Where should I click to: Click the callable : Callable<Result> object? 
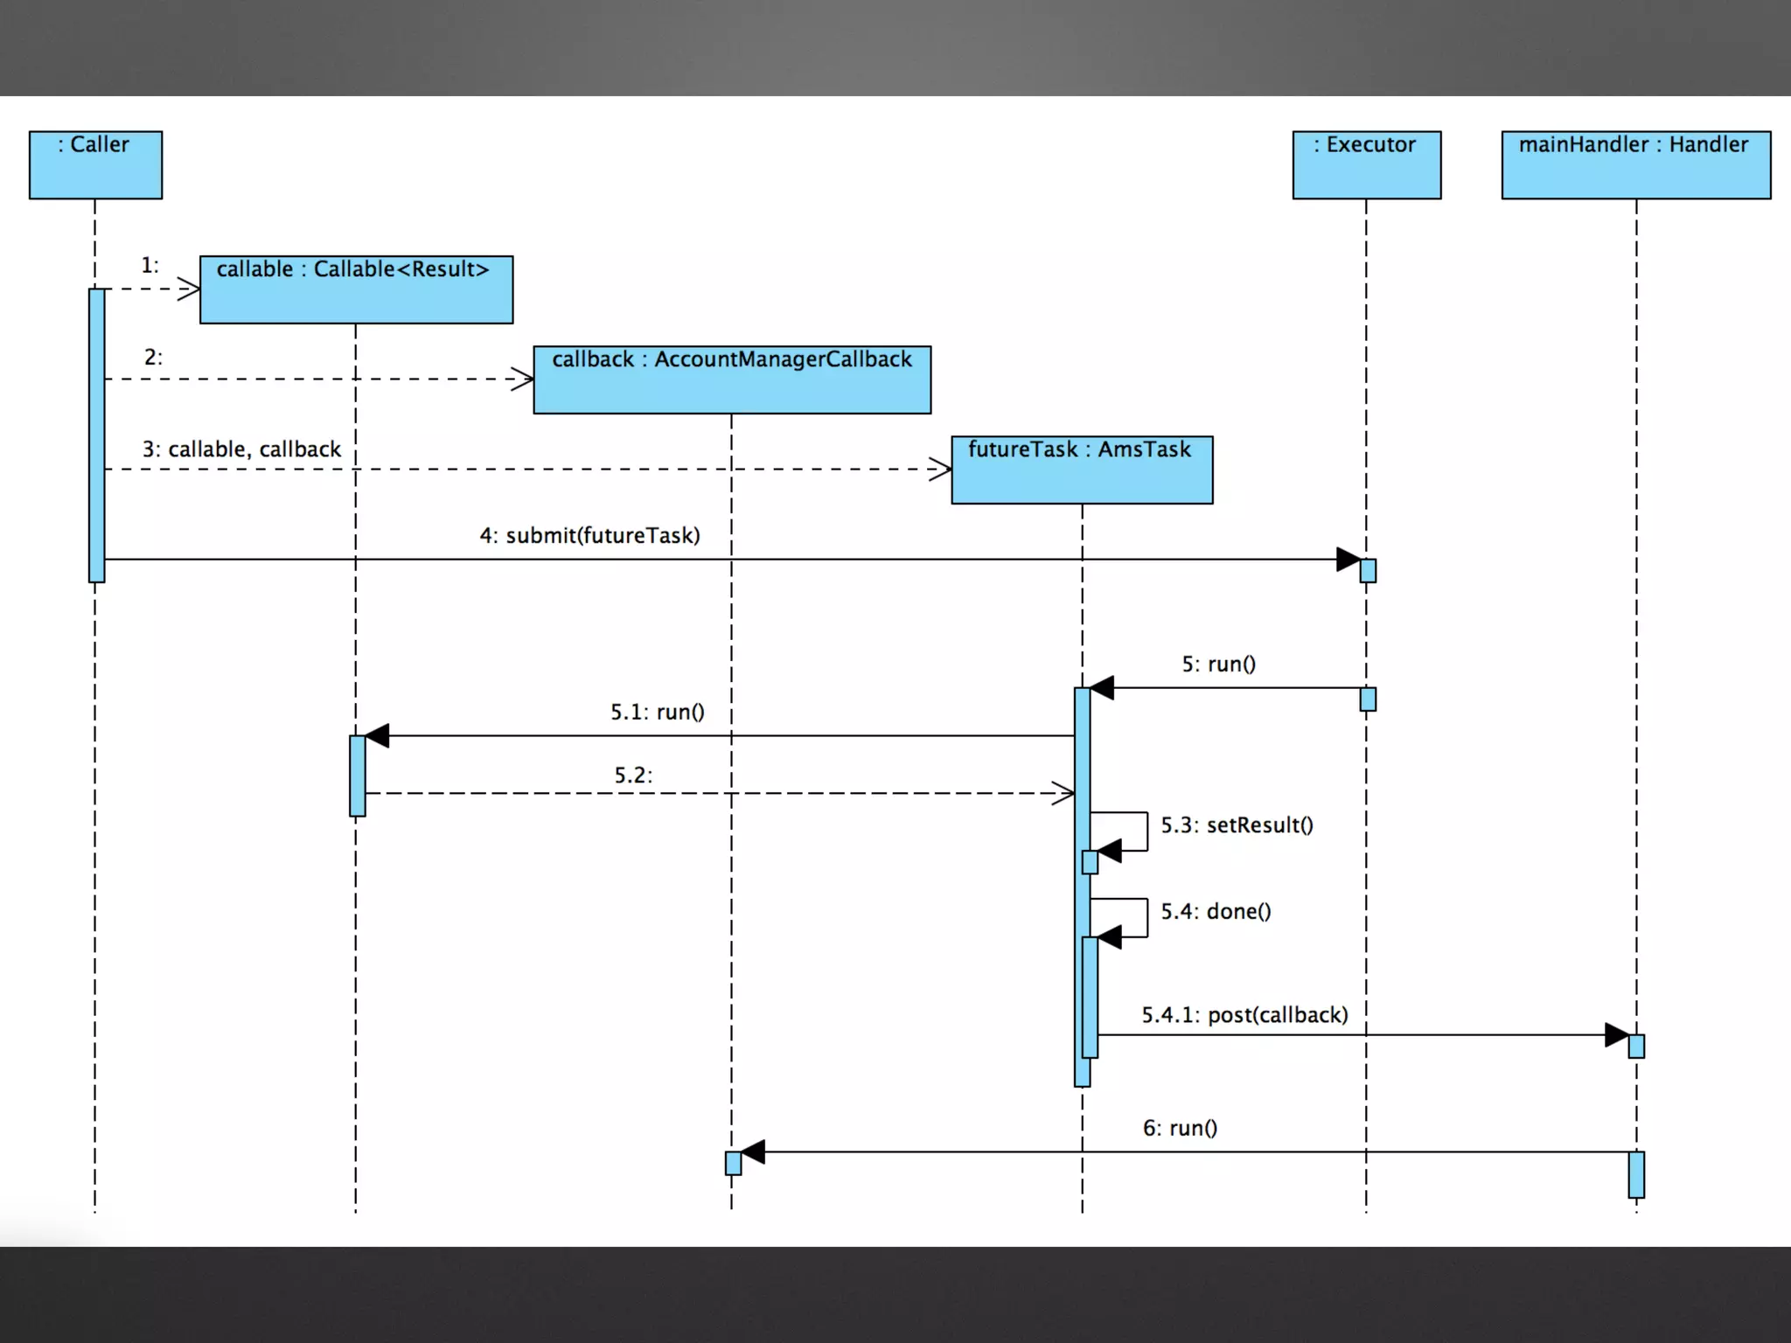pyautogui.click(x=356, y=289)
